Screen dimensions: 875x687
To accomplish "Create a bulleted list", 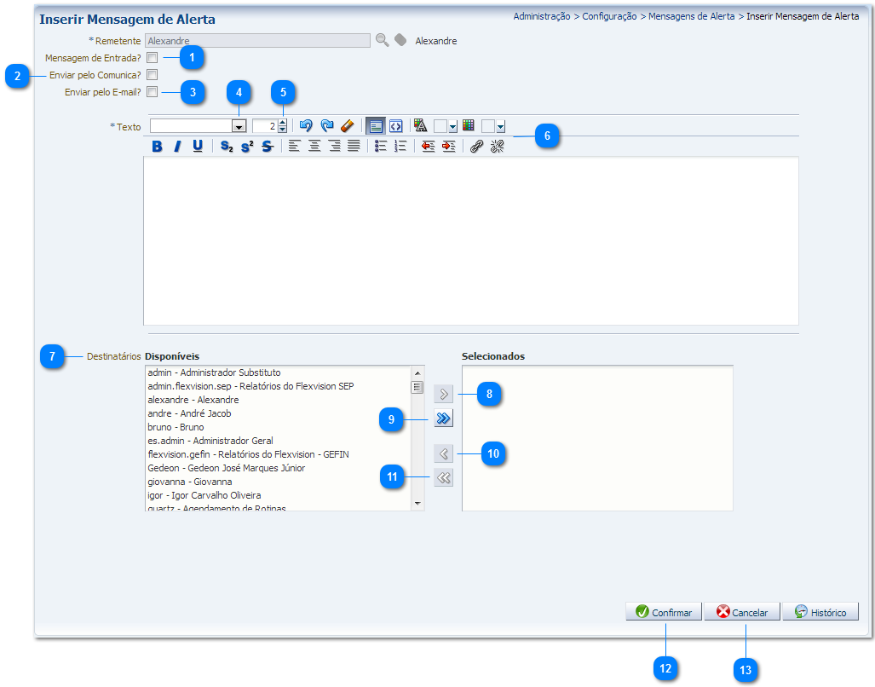I will (x=380, y=147).
